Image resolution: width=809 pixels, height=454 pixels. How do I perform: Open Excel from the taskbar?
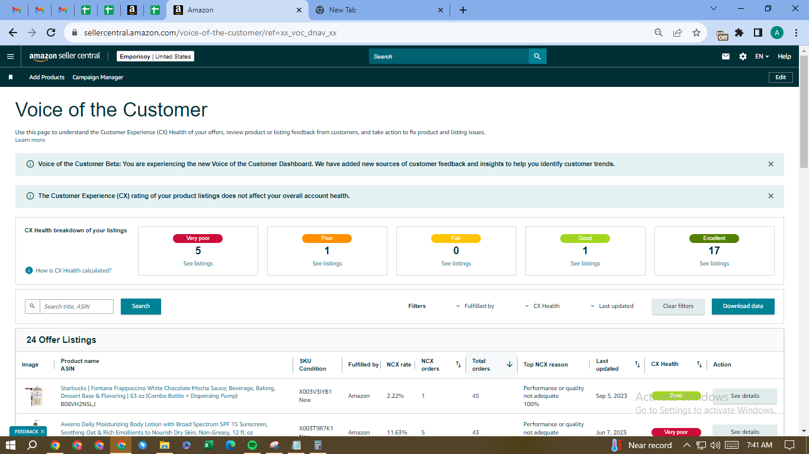click(208, 445)
